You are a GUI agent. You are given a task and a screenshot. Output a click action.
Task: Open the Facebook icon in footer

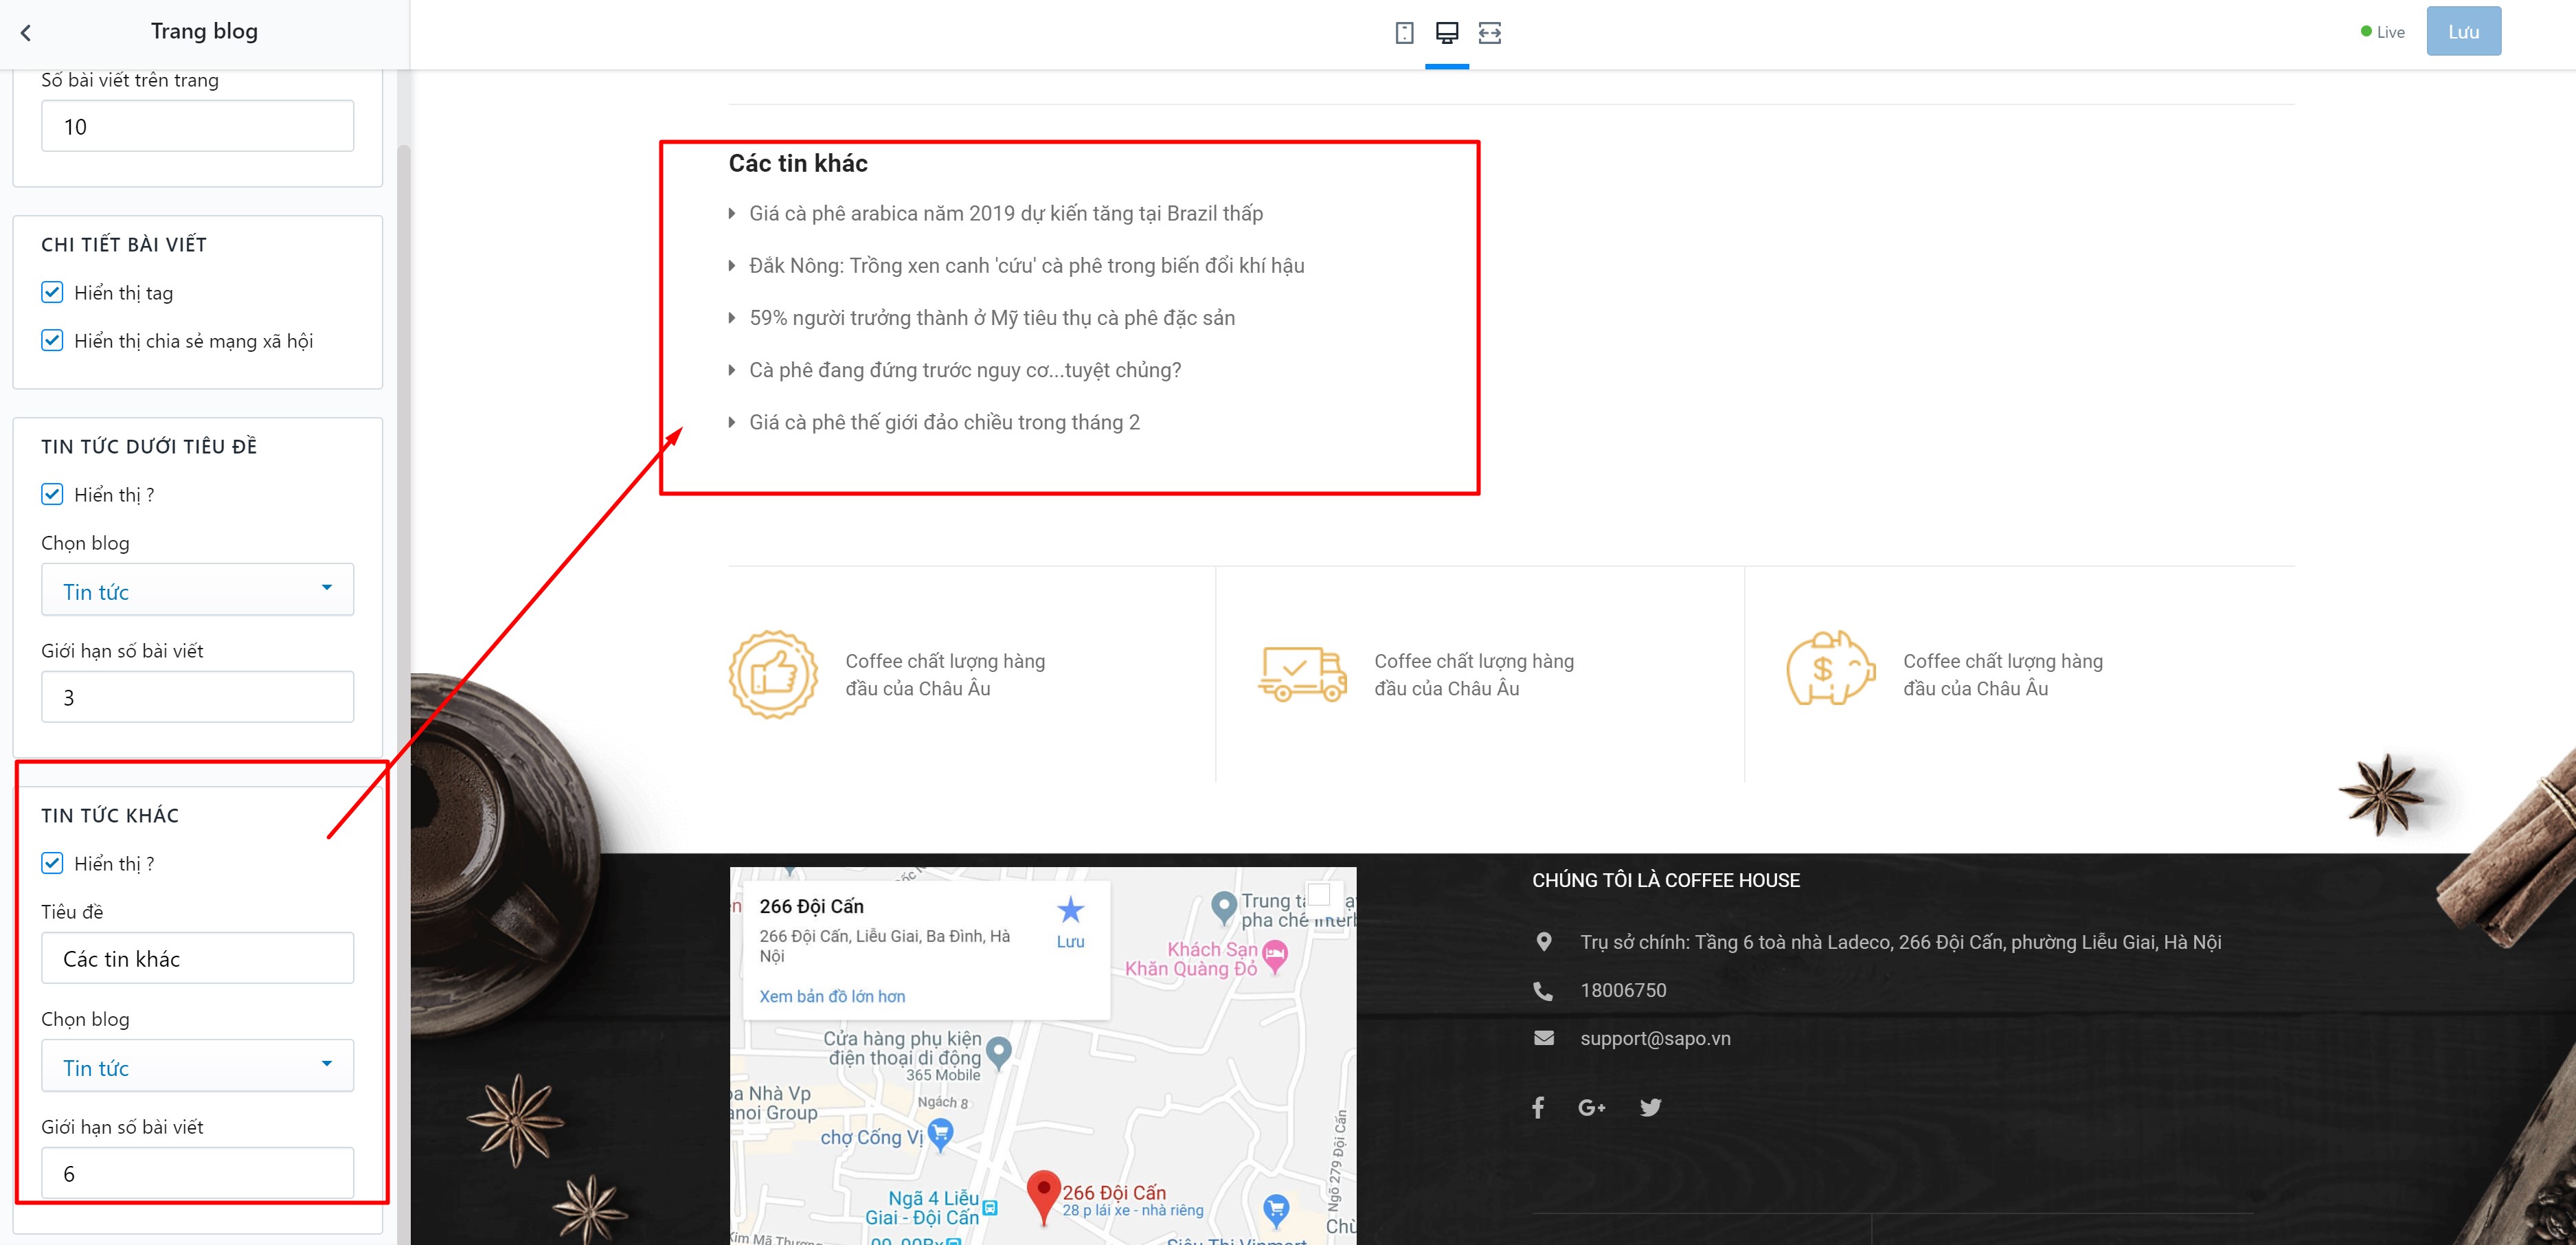[x=1538, y=1107]
